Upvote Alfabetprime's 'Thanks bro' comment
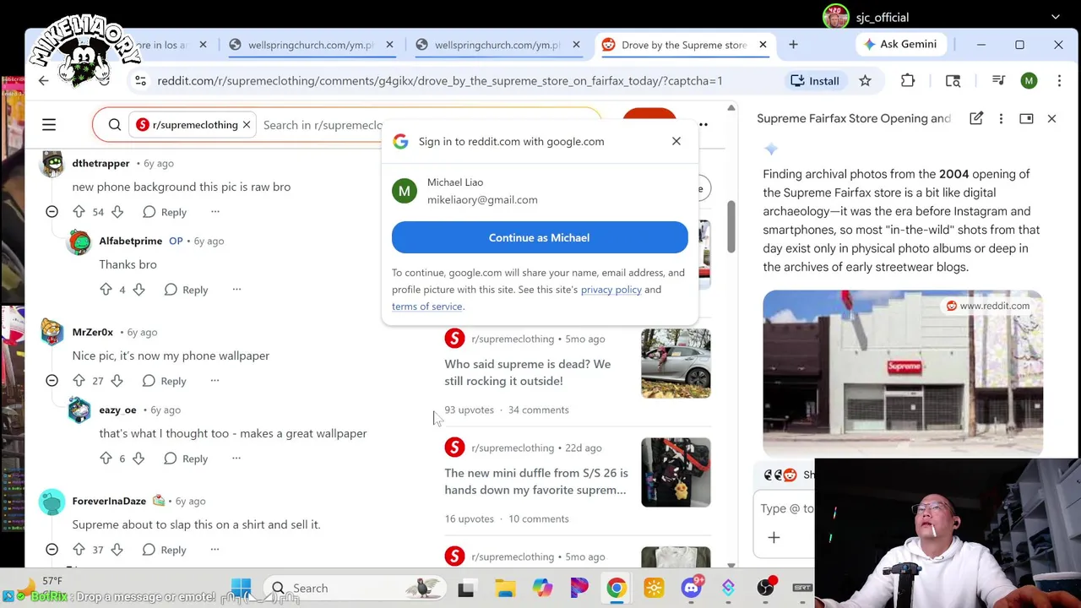1081x608 pixels. (x=106, y=290)
